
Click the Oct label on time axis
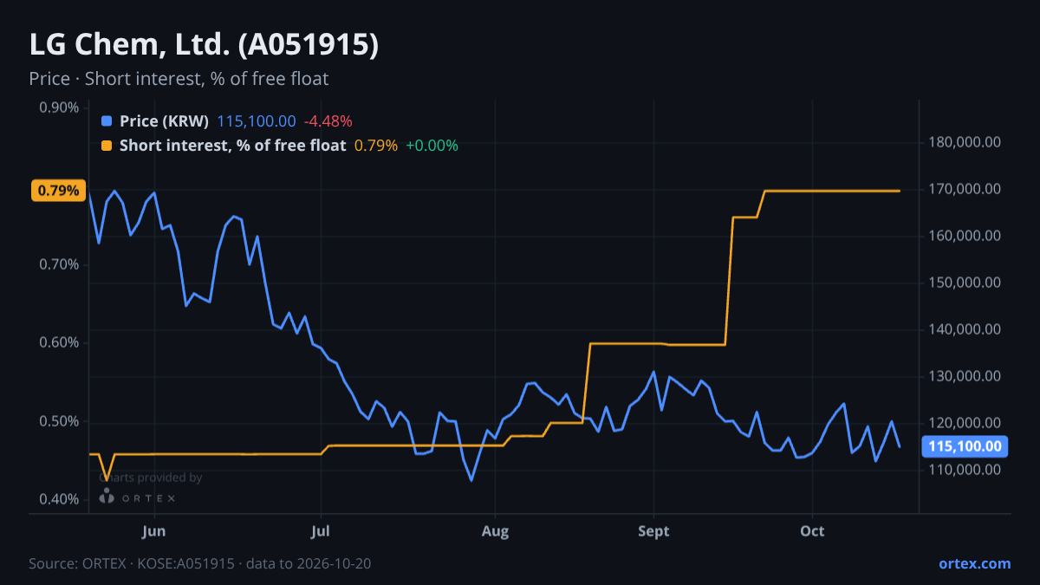(812, 530)
